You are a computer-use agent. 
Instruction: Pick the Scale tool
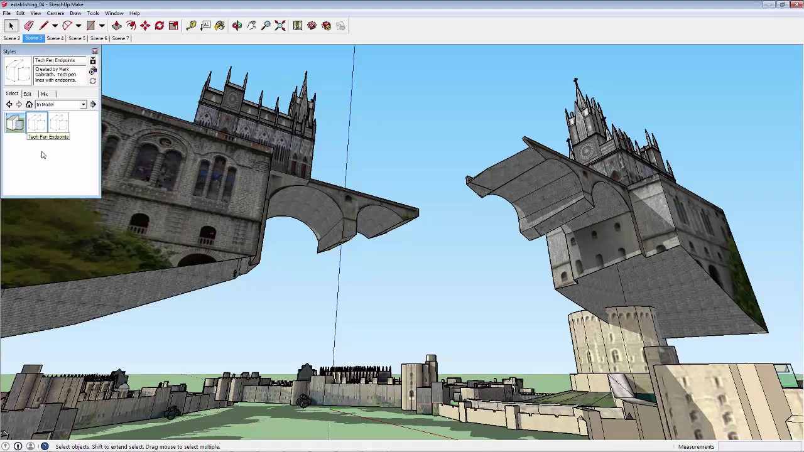(174, 26)
